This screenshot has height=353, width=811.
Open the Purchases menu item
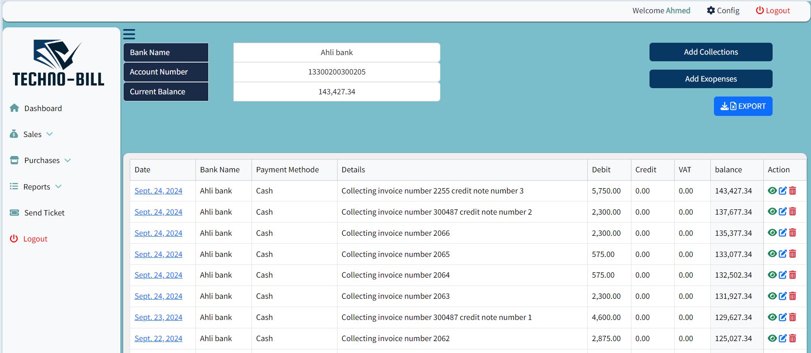[x=42, y=160]
